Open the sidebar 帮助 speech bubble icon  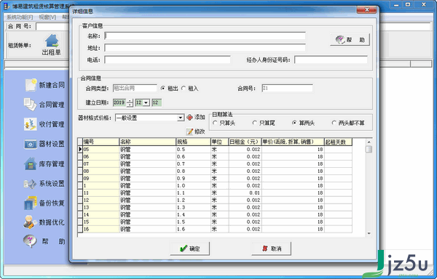point(31,241)
